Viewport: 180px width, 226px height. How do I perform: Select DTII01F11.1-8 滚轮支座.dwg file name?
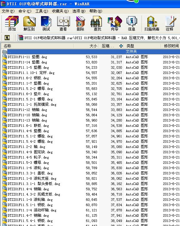click(x=32, y=178)
